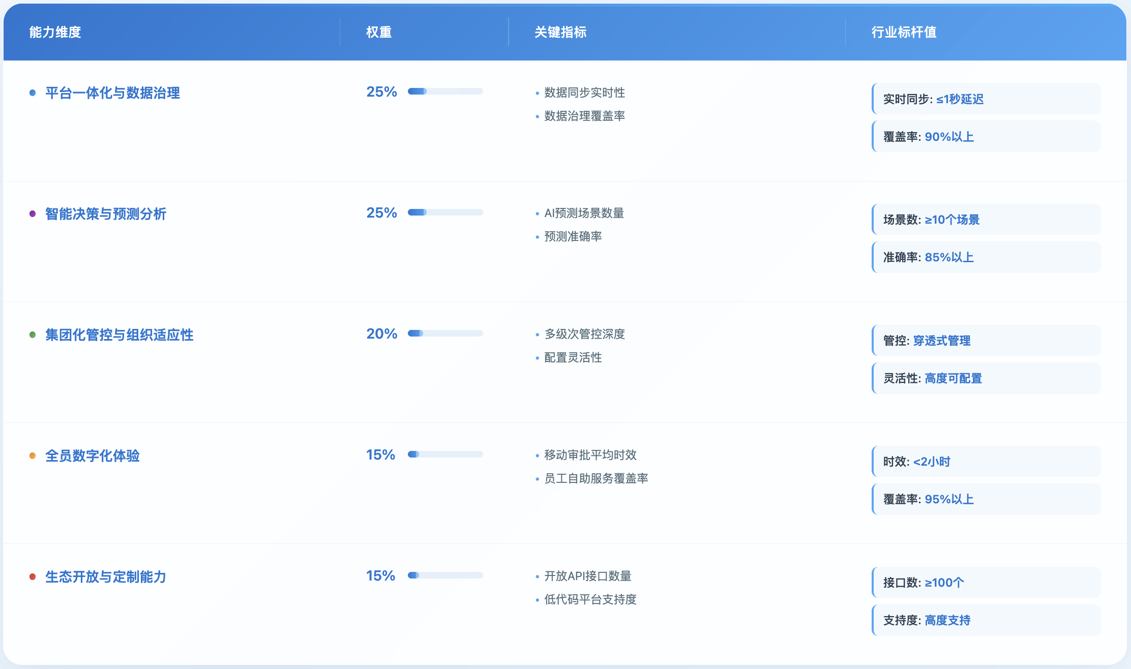Select the 能力维度 column header

(x=55, y=32)
